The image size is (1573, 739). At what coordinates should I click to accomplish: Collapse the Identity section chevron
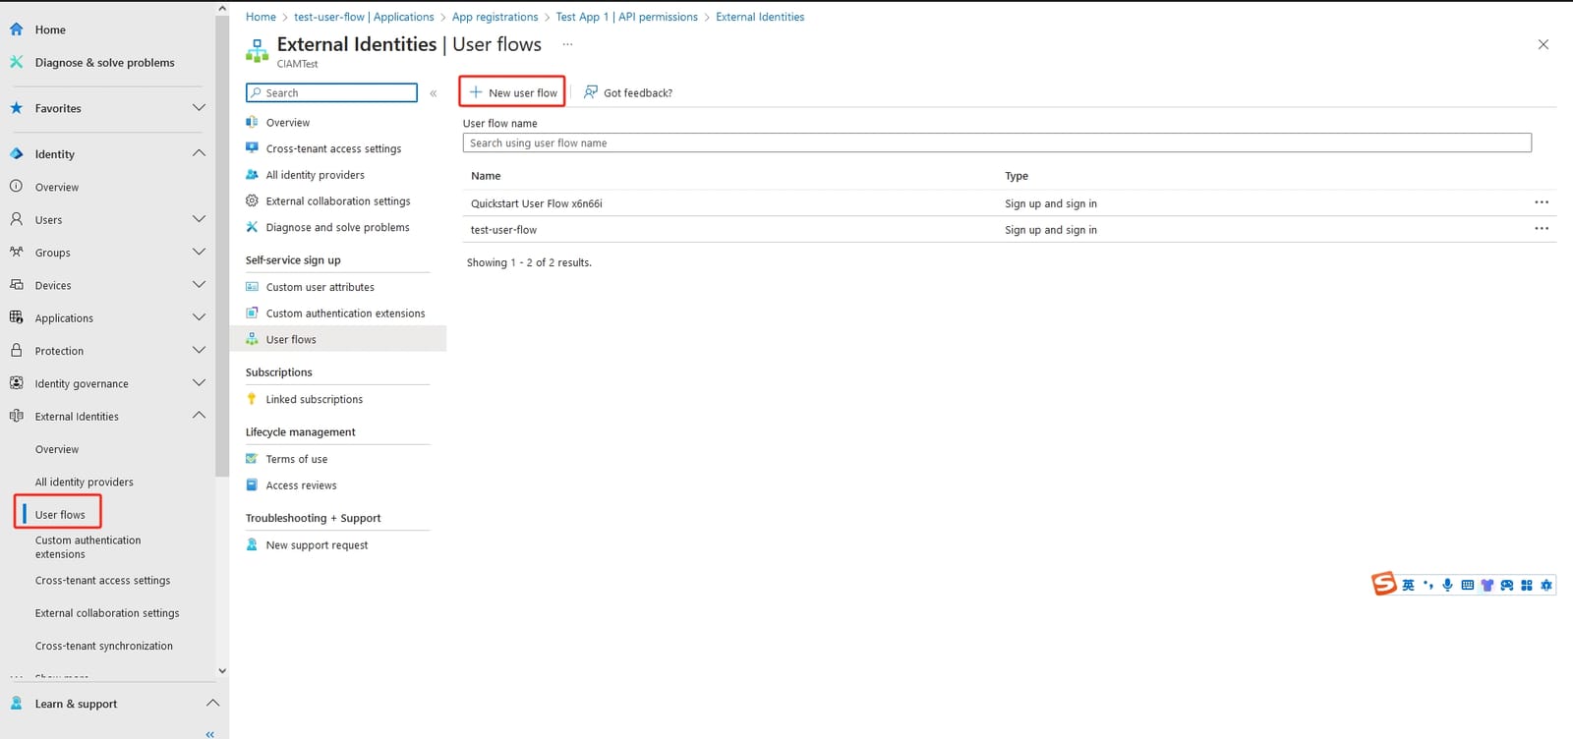(199, 153)
